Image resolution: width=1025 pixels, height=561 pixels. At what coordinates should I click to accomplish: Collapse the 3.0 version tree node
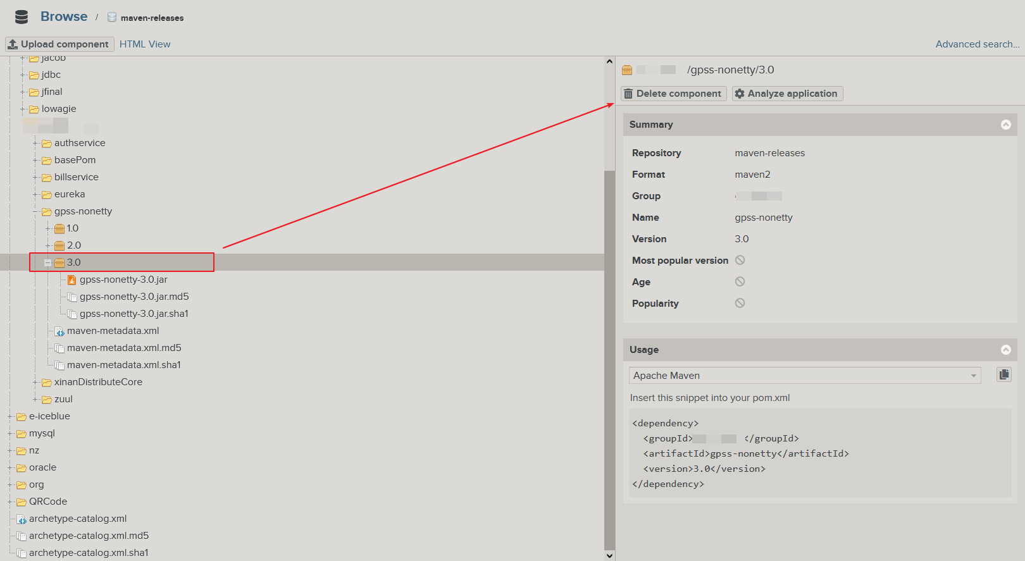(47, 262)
